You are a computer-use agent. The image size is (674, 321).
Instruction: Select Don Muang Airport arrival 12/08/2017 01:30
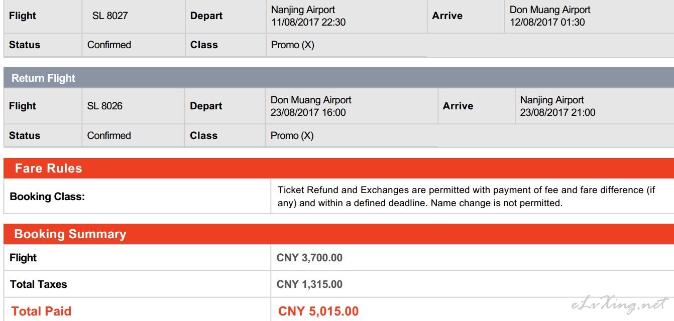550,16
